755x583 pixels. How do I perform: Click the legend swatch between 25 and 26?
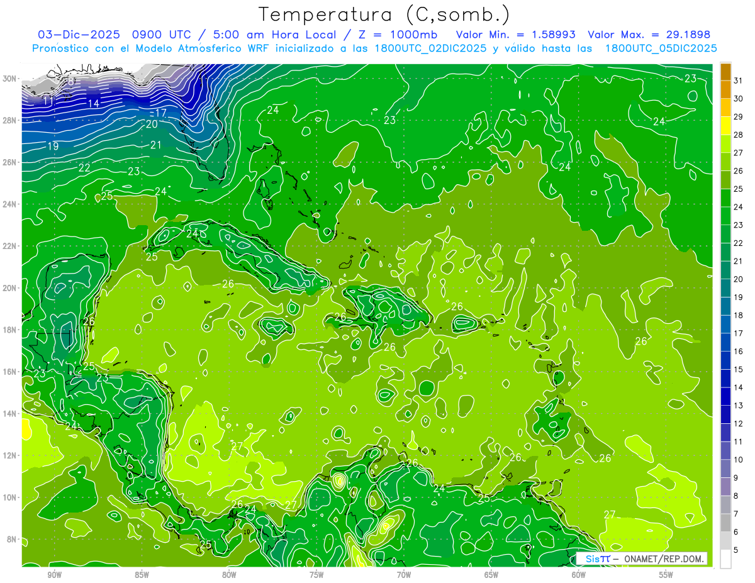tap(725, 180)
